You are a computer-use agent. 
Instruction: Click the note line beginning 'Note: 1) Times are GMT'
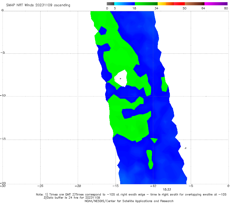[131, 195]
